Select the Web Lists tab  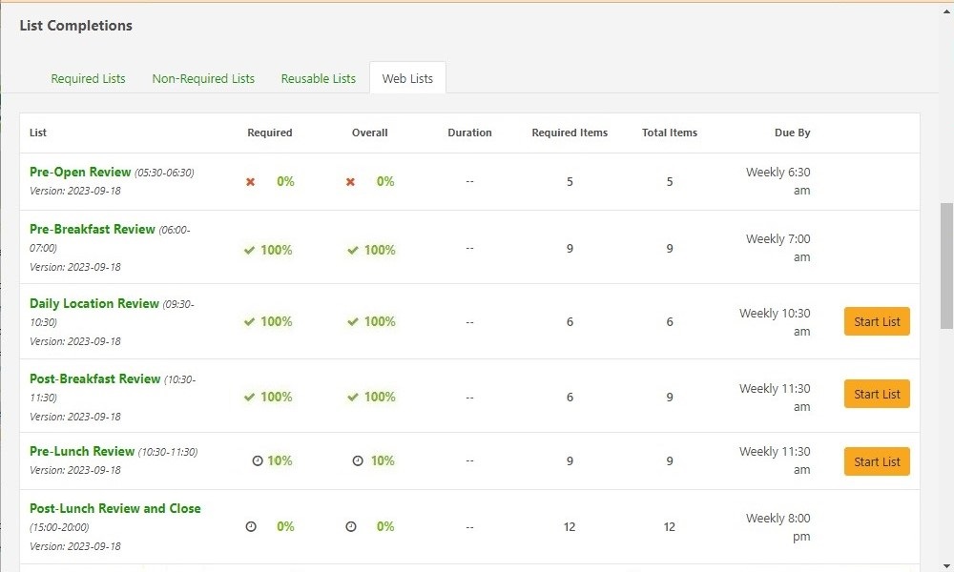[x=407, y=79]
